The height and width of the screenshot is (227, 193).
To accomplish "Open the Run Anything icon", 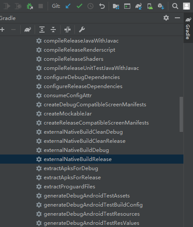I will click(127, 6).
